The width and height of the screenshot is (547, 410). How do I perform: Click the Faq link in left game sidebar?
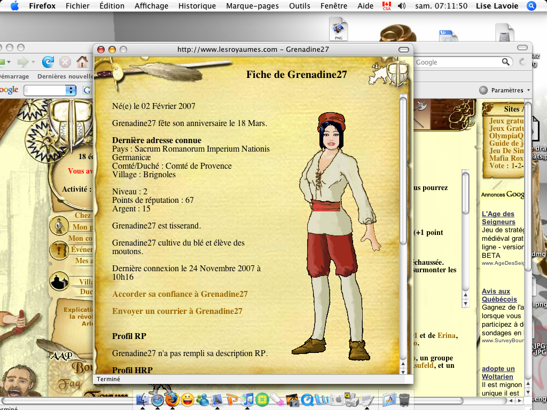[69, 384]
